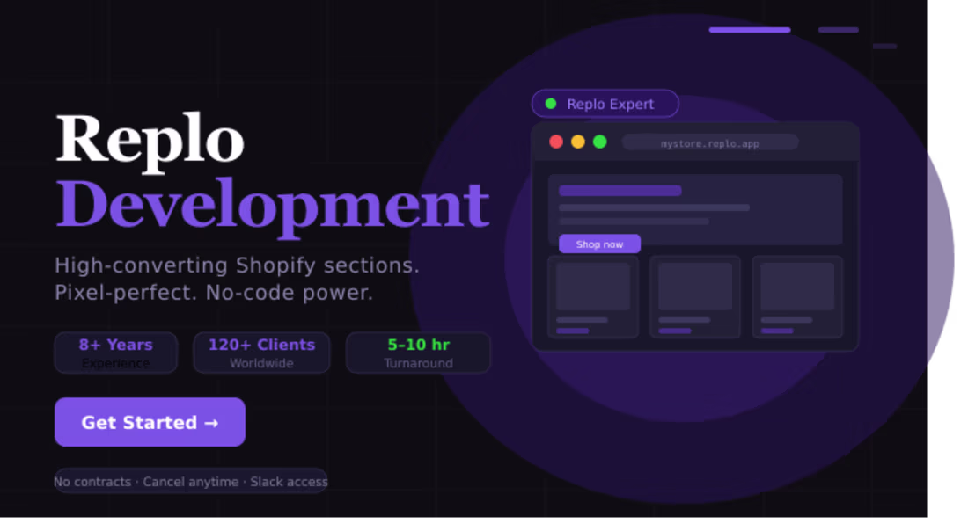Click the Get Started button
This screenshot has height=531, width=968.
point(150,423)
